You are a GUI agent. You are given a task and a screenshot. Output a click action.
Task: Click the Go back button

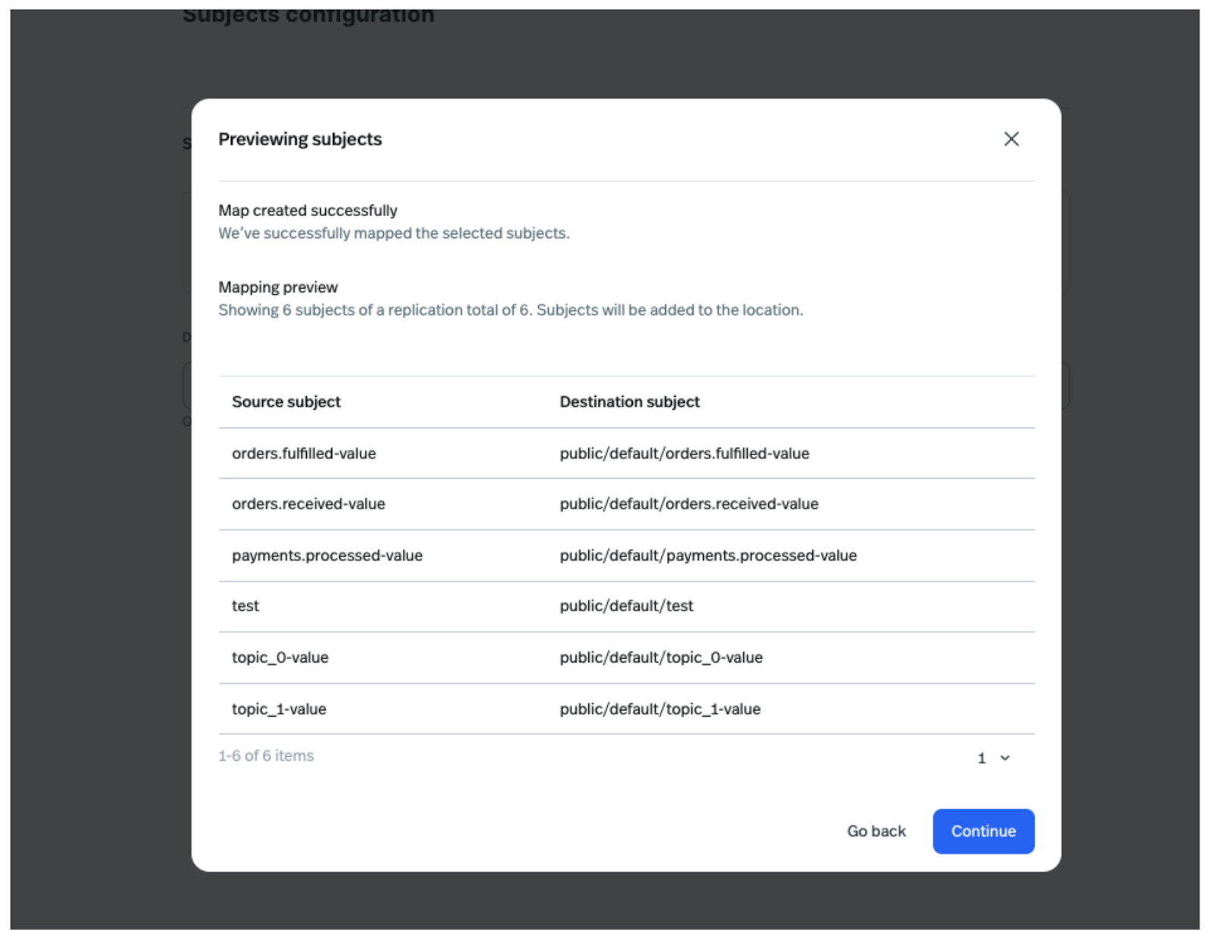click(876, 832)
